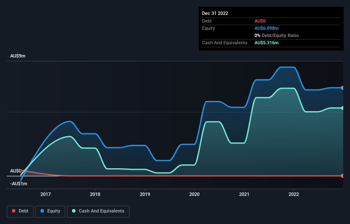Click the AU$9m y-axis label

point(18,56)
